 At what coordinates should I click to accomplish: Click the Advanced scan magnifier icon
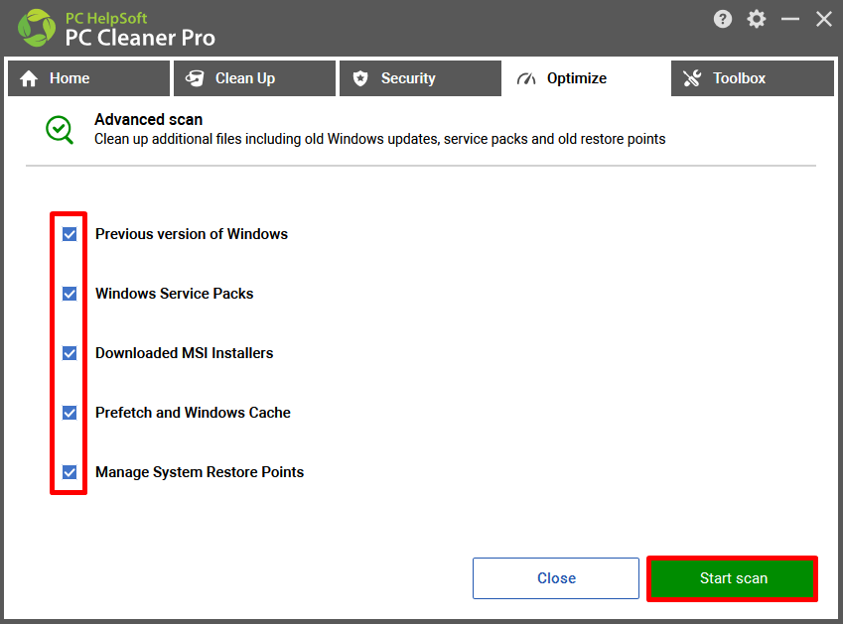(x=60, y=130)
